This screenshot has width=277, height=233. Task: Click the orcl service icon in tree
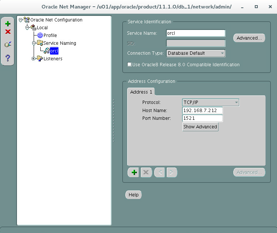[47, 51]
